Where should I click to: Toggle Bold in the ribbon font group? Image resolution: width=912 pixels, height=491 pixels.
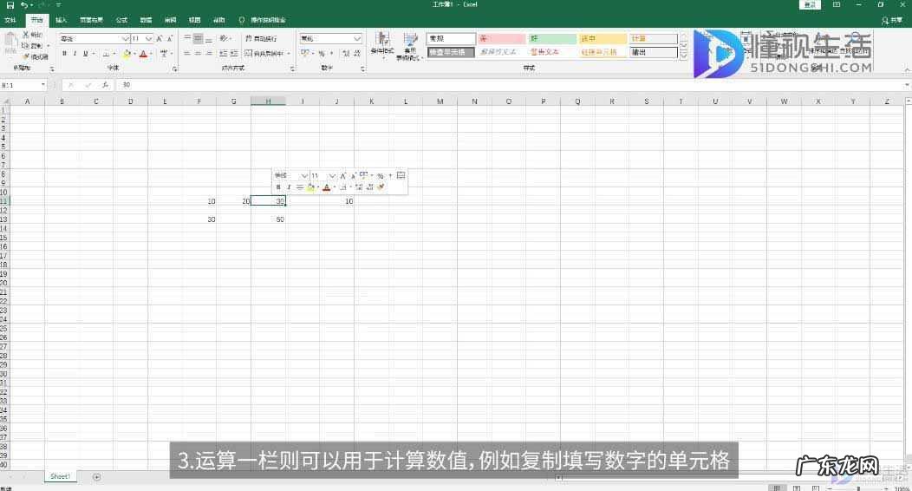tap(64, 54)
